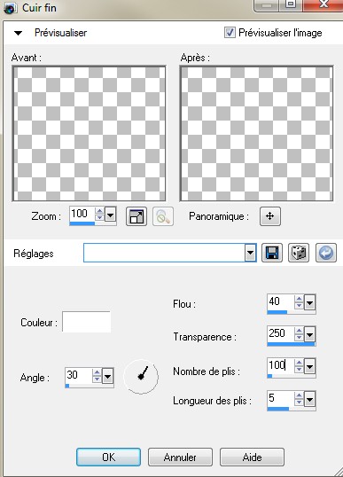Click into the Transparence value field
The width and height of the screenshot is (343, 477).
281,334
